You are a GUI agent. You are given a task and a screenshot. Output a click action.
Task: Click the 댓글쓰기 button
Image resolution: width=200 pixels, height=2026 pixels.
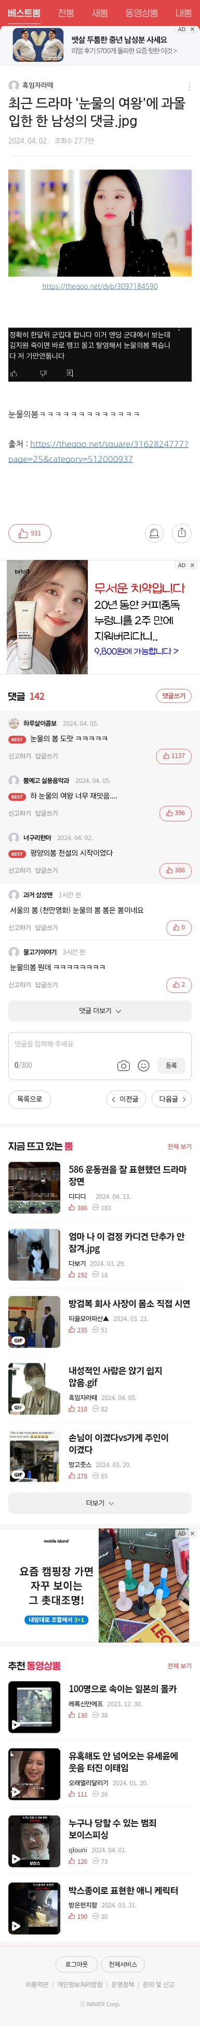[174, 696]
